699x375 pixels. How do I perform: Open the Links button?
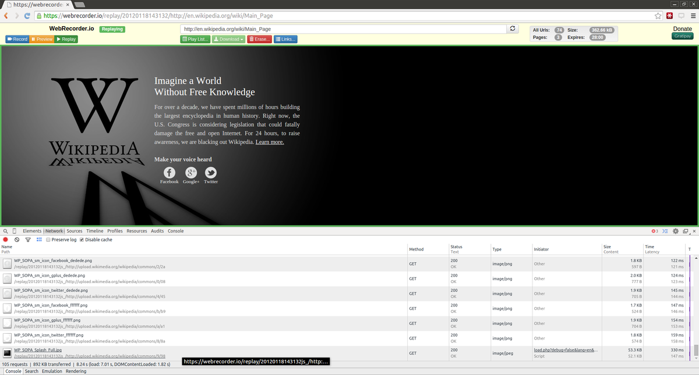tap(285, 39)
